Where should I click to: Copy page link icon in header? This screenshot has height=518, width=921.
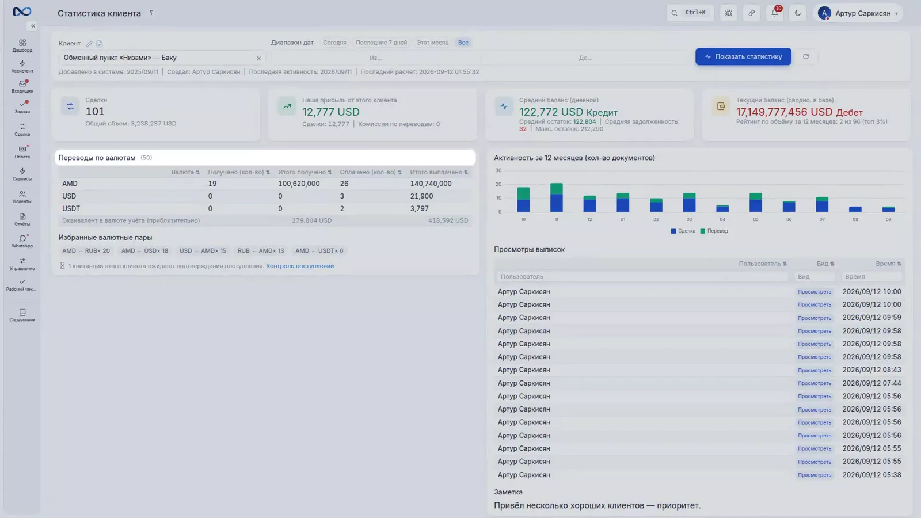pyautogui.click(x=752, y=13)
